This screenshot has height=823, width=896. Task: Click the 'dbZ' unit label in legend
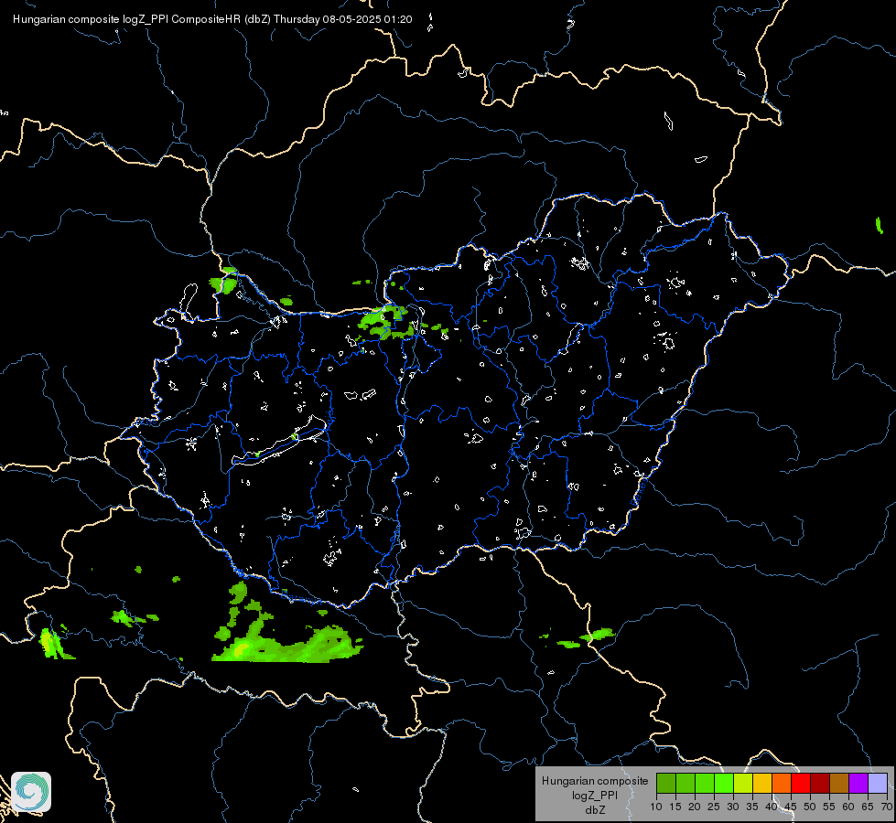[595, 810]
